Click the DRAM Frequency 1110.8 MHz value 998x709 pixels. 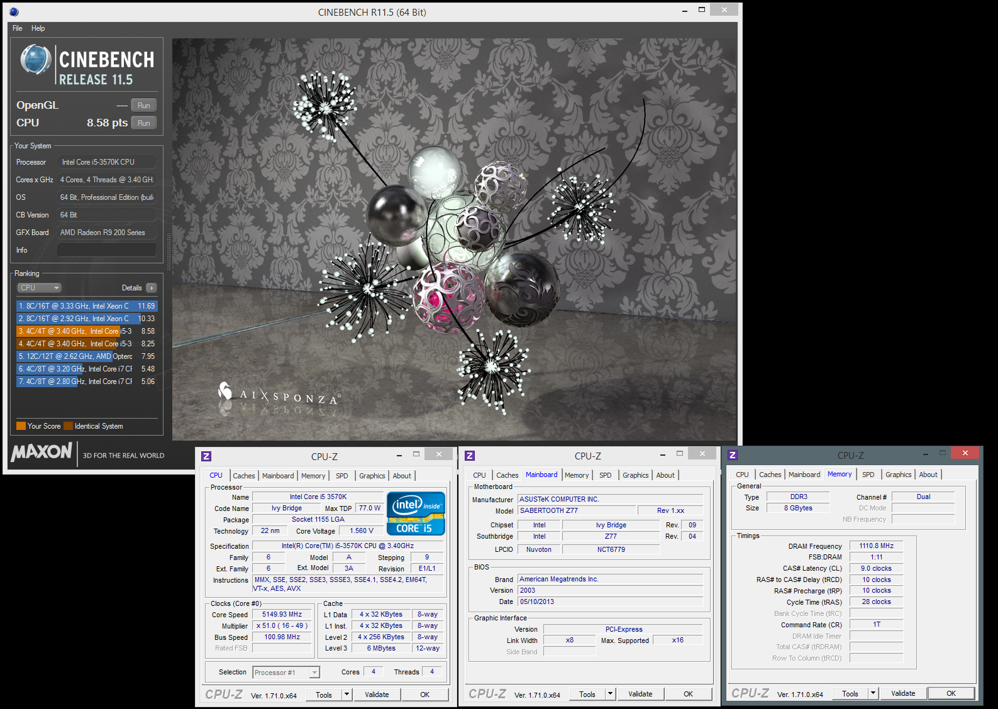(x=876, y=546)
